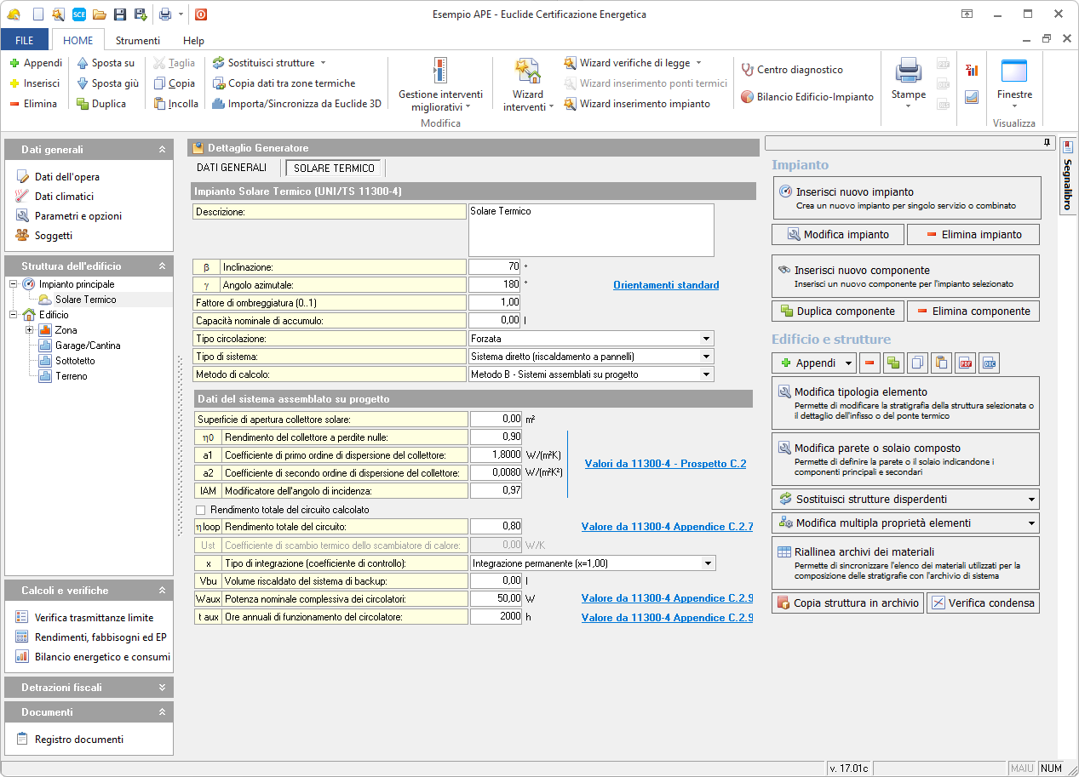
Task: Click the Inclinazione value field
Action: click(494, 267)
